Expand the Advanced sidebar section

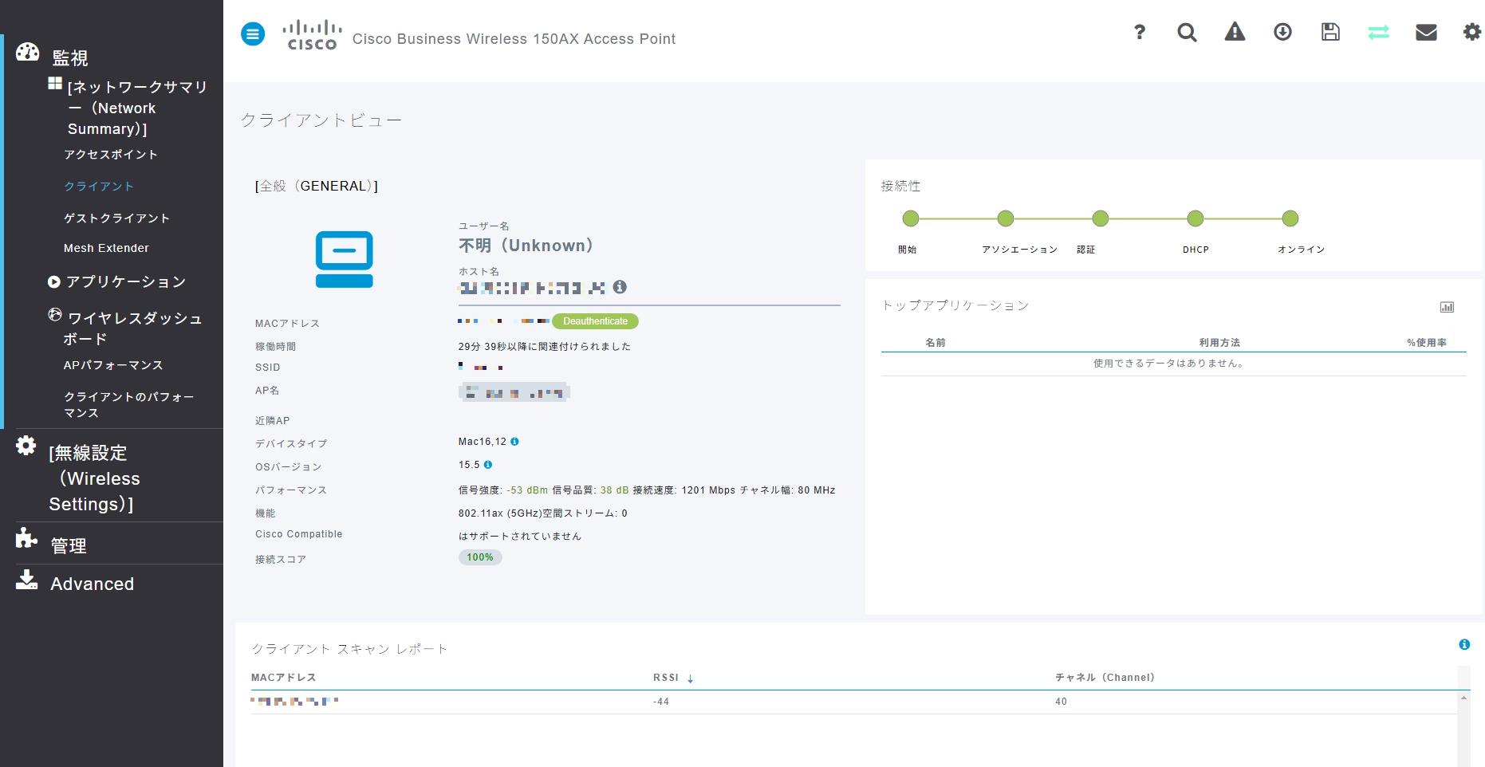click(93, 584)
